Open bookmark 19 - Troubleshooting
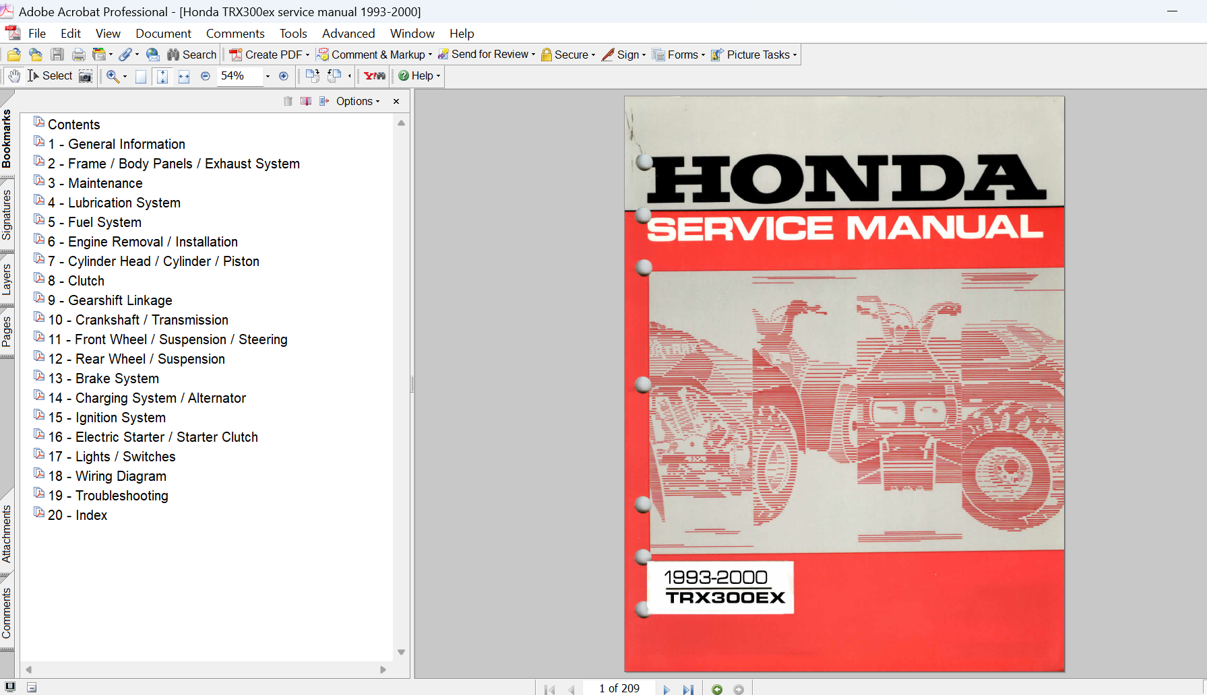Screen dimensions: 1207x695 108,496
